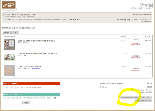Click the Checkout link in header

[x=147, y=22]
